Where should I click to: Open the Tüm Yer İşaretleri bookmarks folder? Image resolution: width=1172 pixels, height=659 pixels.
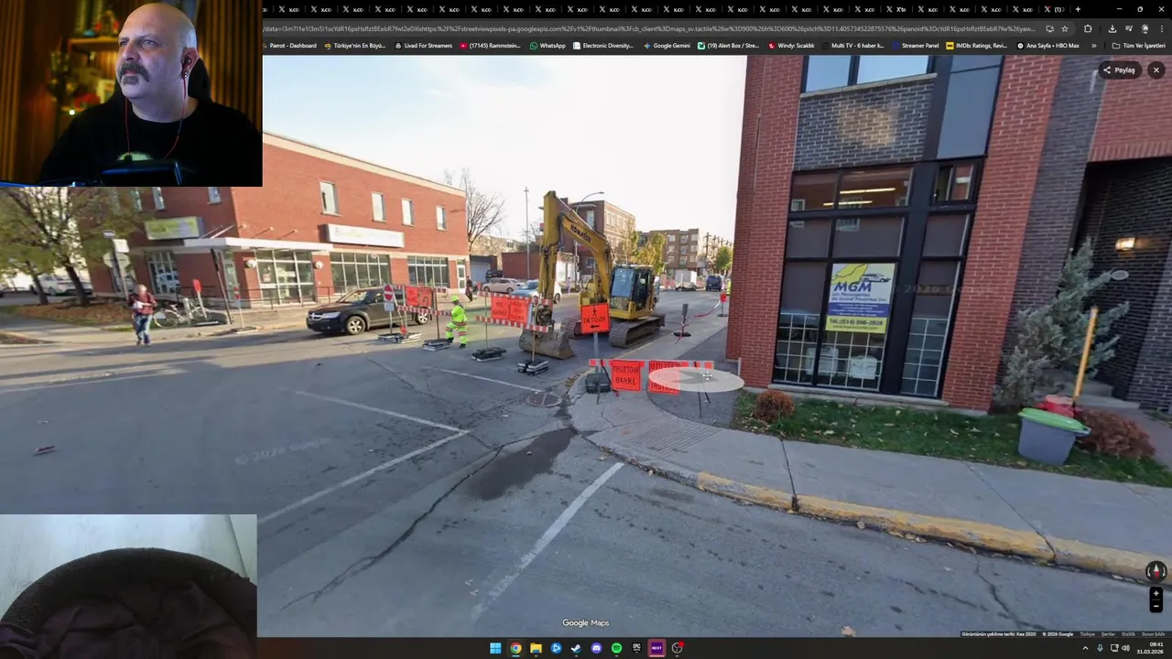[x=1139, y=46]
